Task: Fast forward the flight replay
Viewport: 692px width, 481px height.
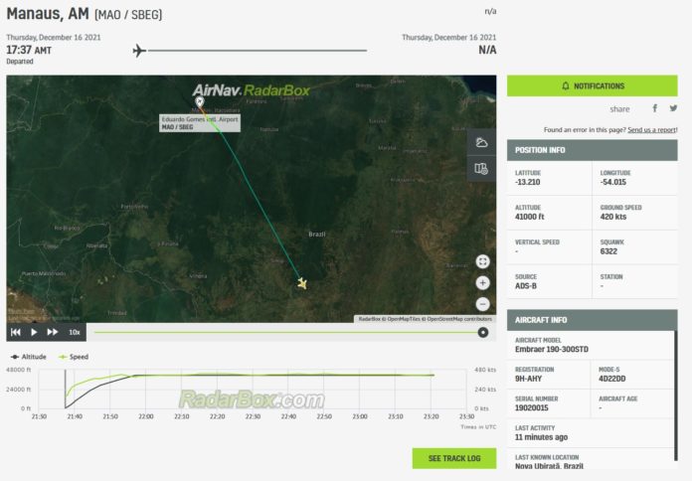Action: pyautogui.click(x=53, y=332)
